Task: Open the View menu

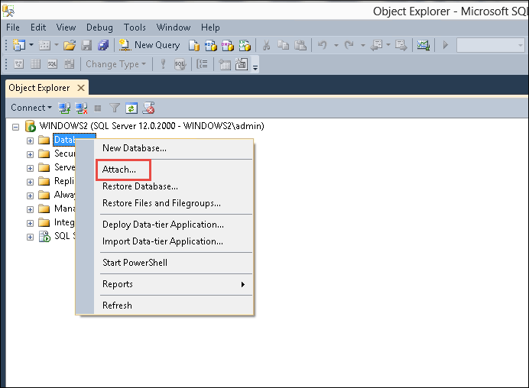Action: [x=66, y=27]
